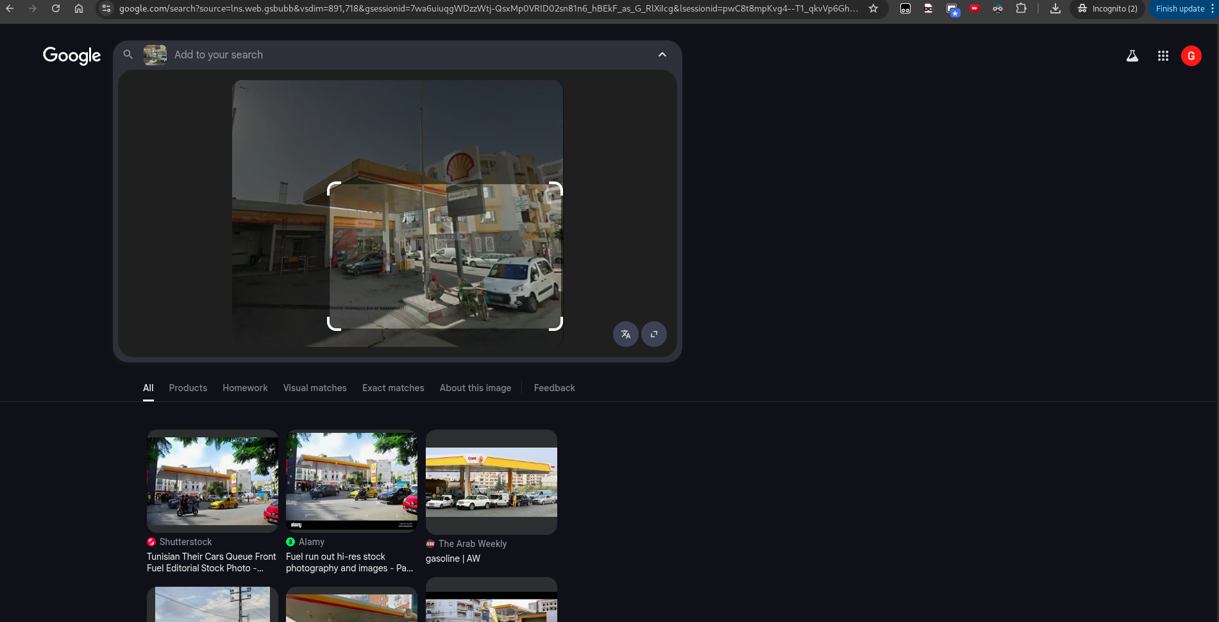Viewport: 1219px width, 622px height.
Task: Click the expand image fullscreen icon
Action: tap(653, 334)
